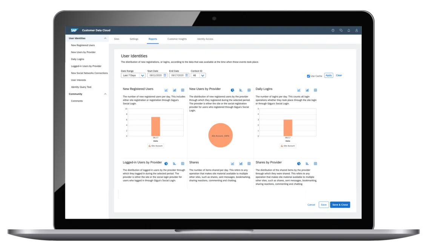Collapse the Community section in the sidebar
The height and width of the screenshot is (250, 433).
click(x=106, y=94)
